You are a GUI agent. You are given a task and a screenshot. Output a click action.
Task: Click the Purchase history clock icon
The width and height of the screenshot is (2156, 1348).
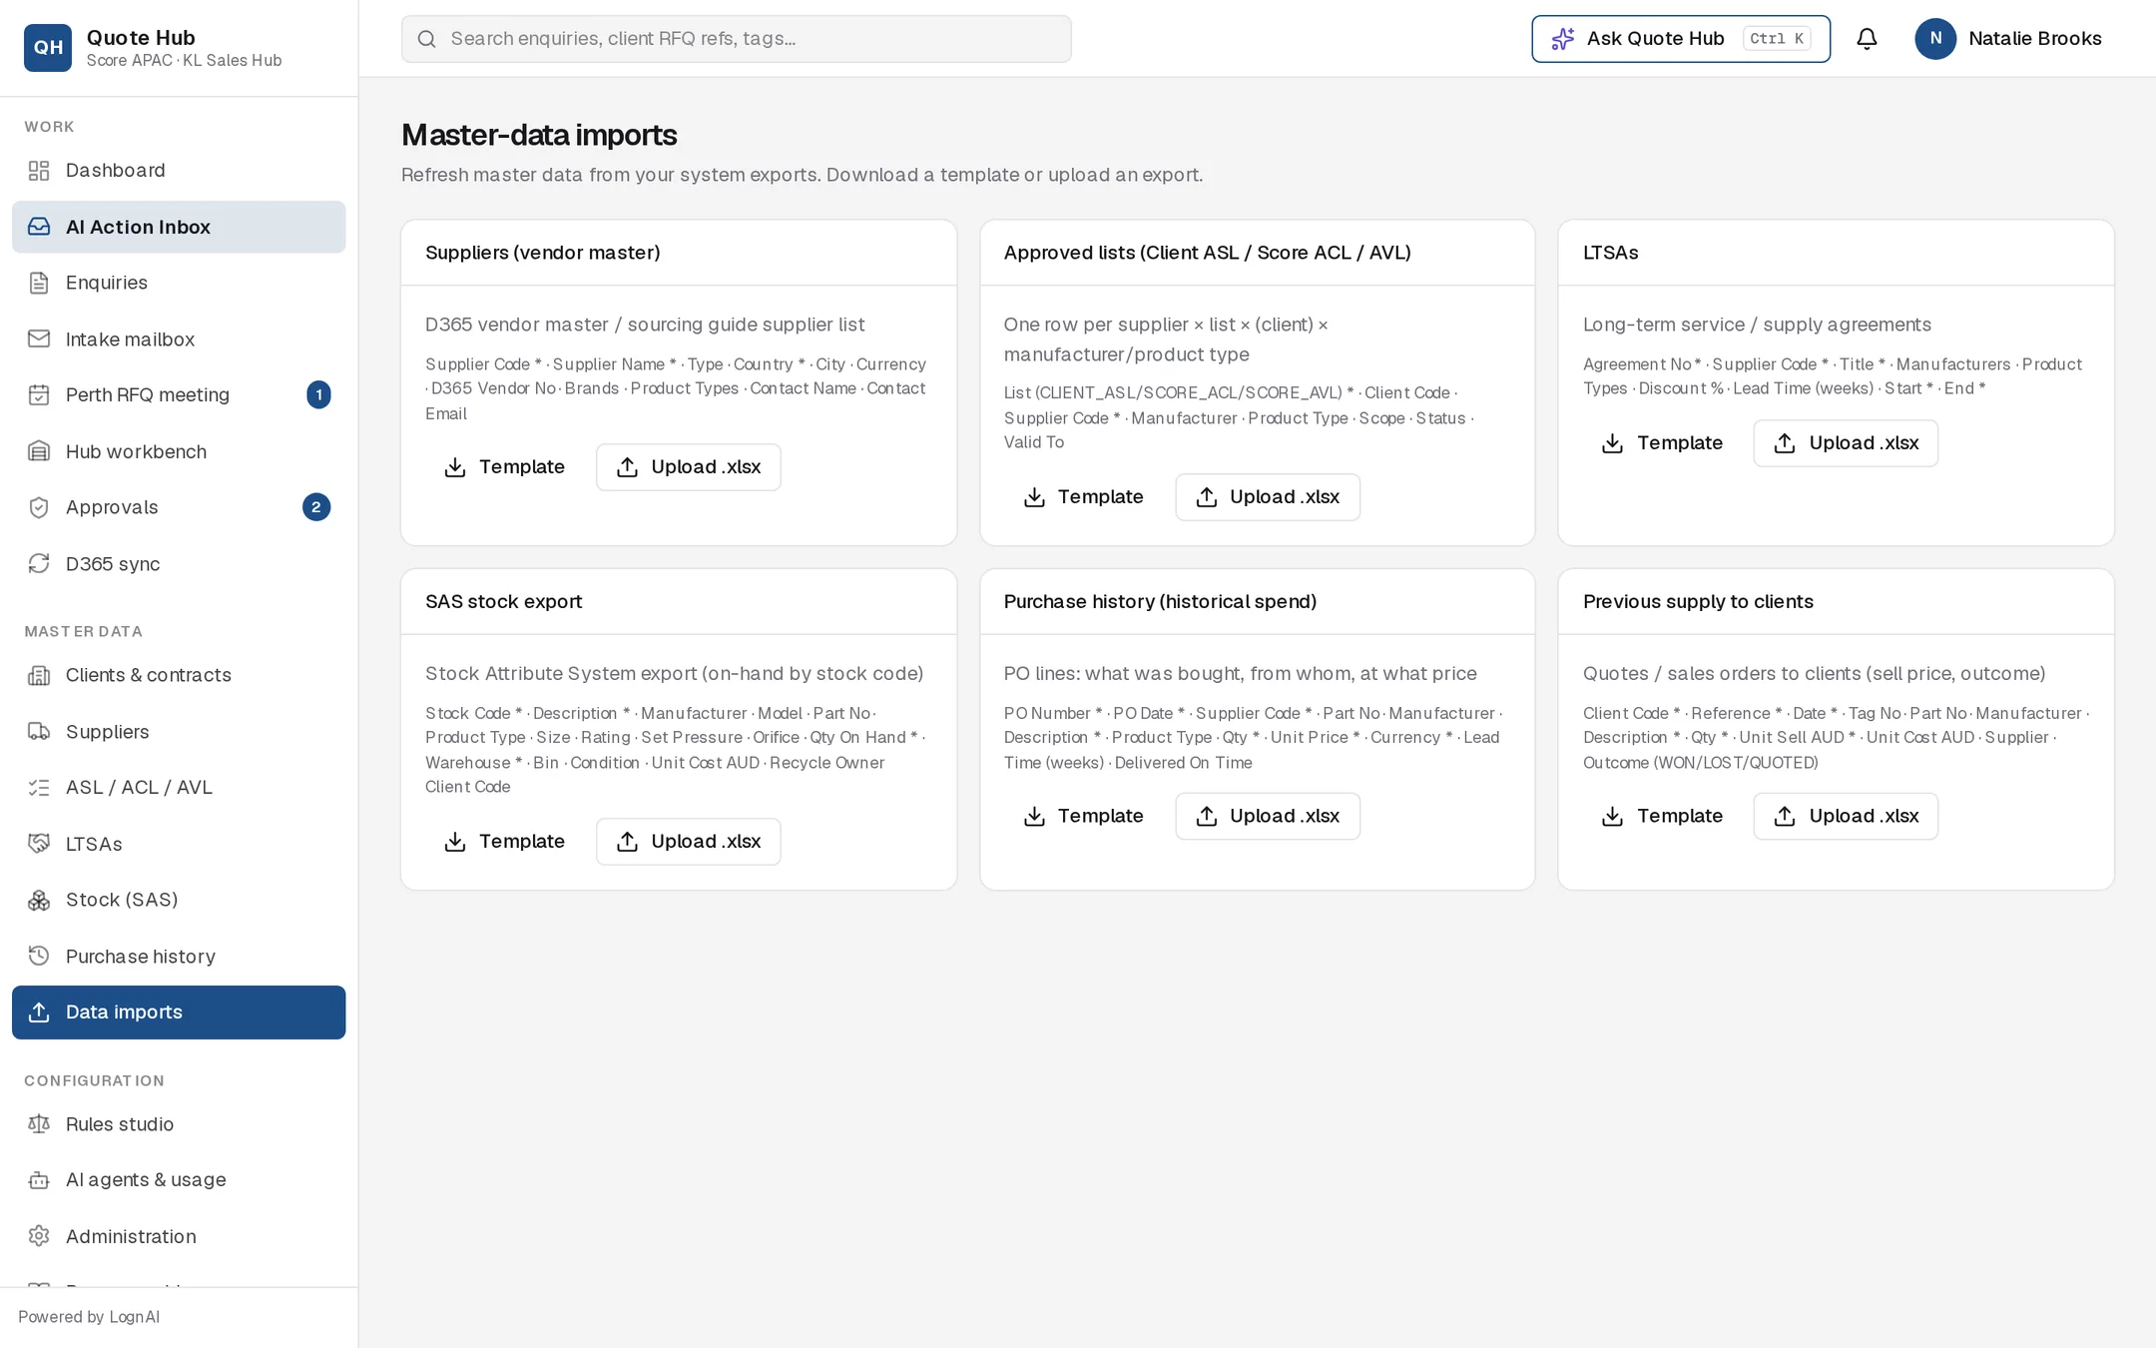click(39, 956)
